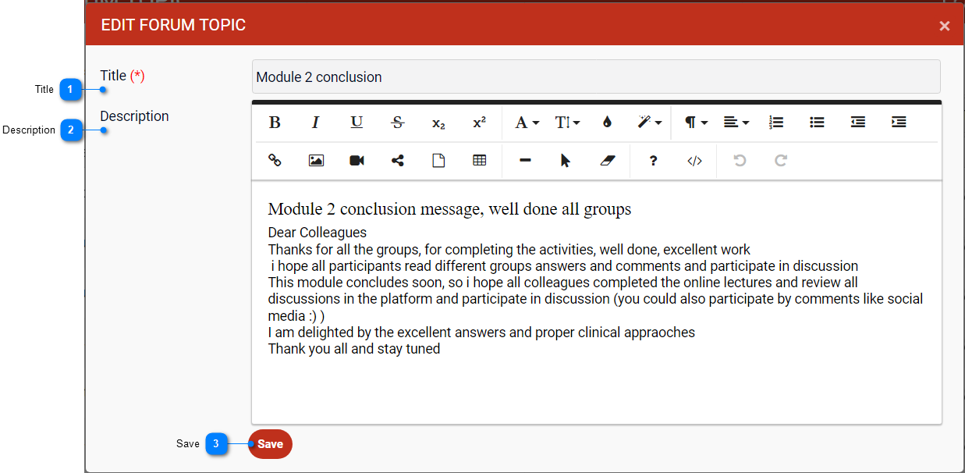This screenshot has height=473, width=965.
Task: Click the superscript icon
Action: [479, 123]
